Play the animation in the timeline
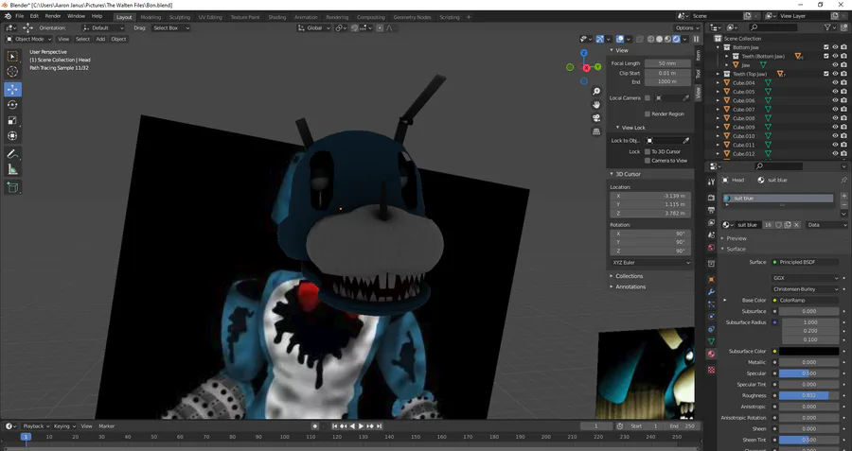This screenshot has width=852, height=451. click(361, 426)
